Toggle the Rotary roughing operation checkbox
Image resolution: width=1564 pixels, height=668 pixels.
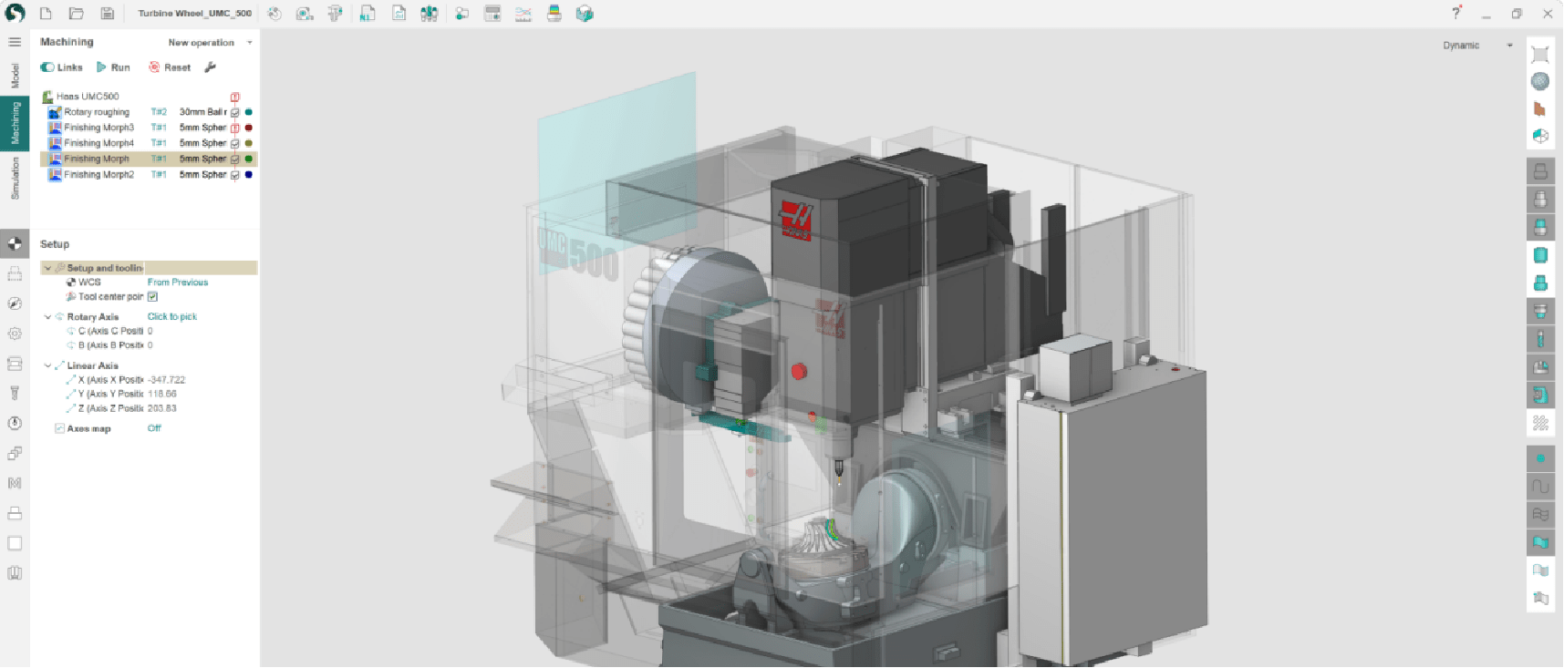(x=234, y=112)
